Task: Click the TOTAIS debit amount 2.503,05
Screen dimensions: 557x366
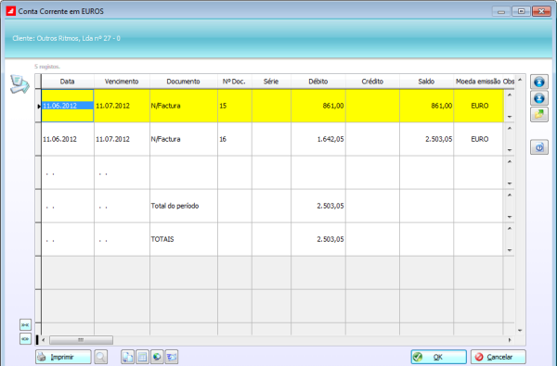Action: pyautogui.click(x=330, y=239)
